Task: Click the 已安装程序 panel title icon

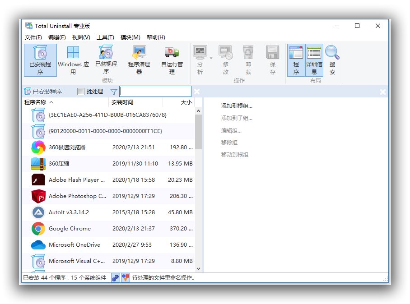Action: click(x=27, y=92)
